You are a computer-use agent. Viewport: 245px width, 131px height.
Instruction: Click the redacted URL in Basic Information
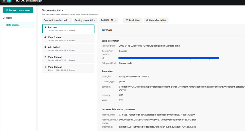(169, 58)
